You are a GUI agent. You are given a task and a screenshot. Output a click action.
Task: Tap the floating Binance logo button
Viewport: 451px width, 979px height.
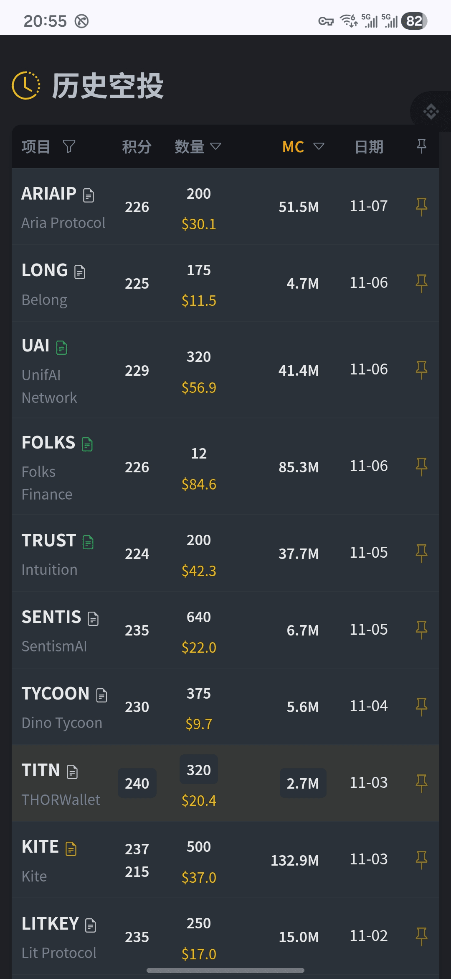[431, 112]
